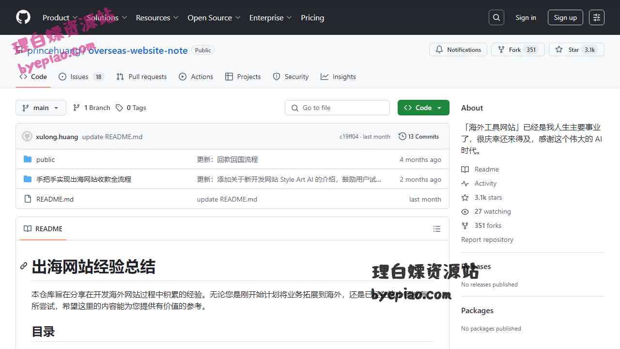This screenshot has height=349, width=620.
Task: View the 3.1k stars link
Action: pos(481,197)
